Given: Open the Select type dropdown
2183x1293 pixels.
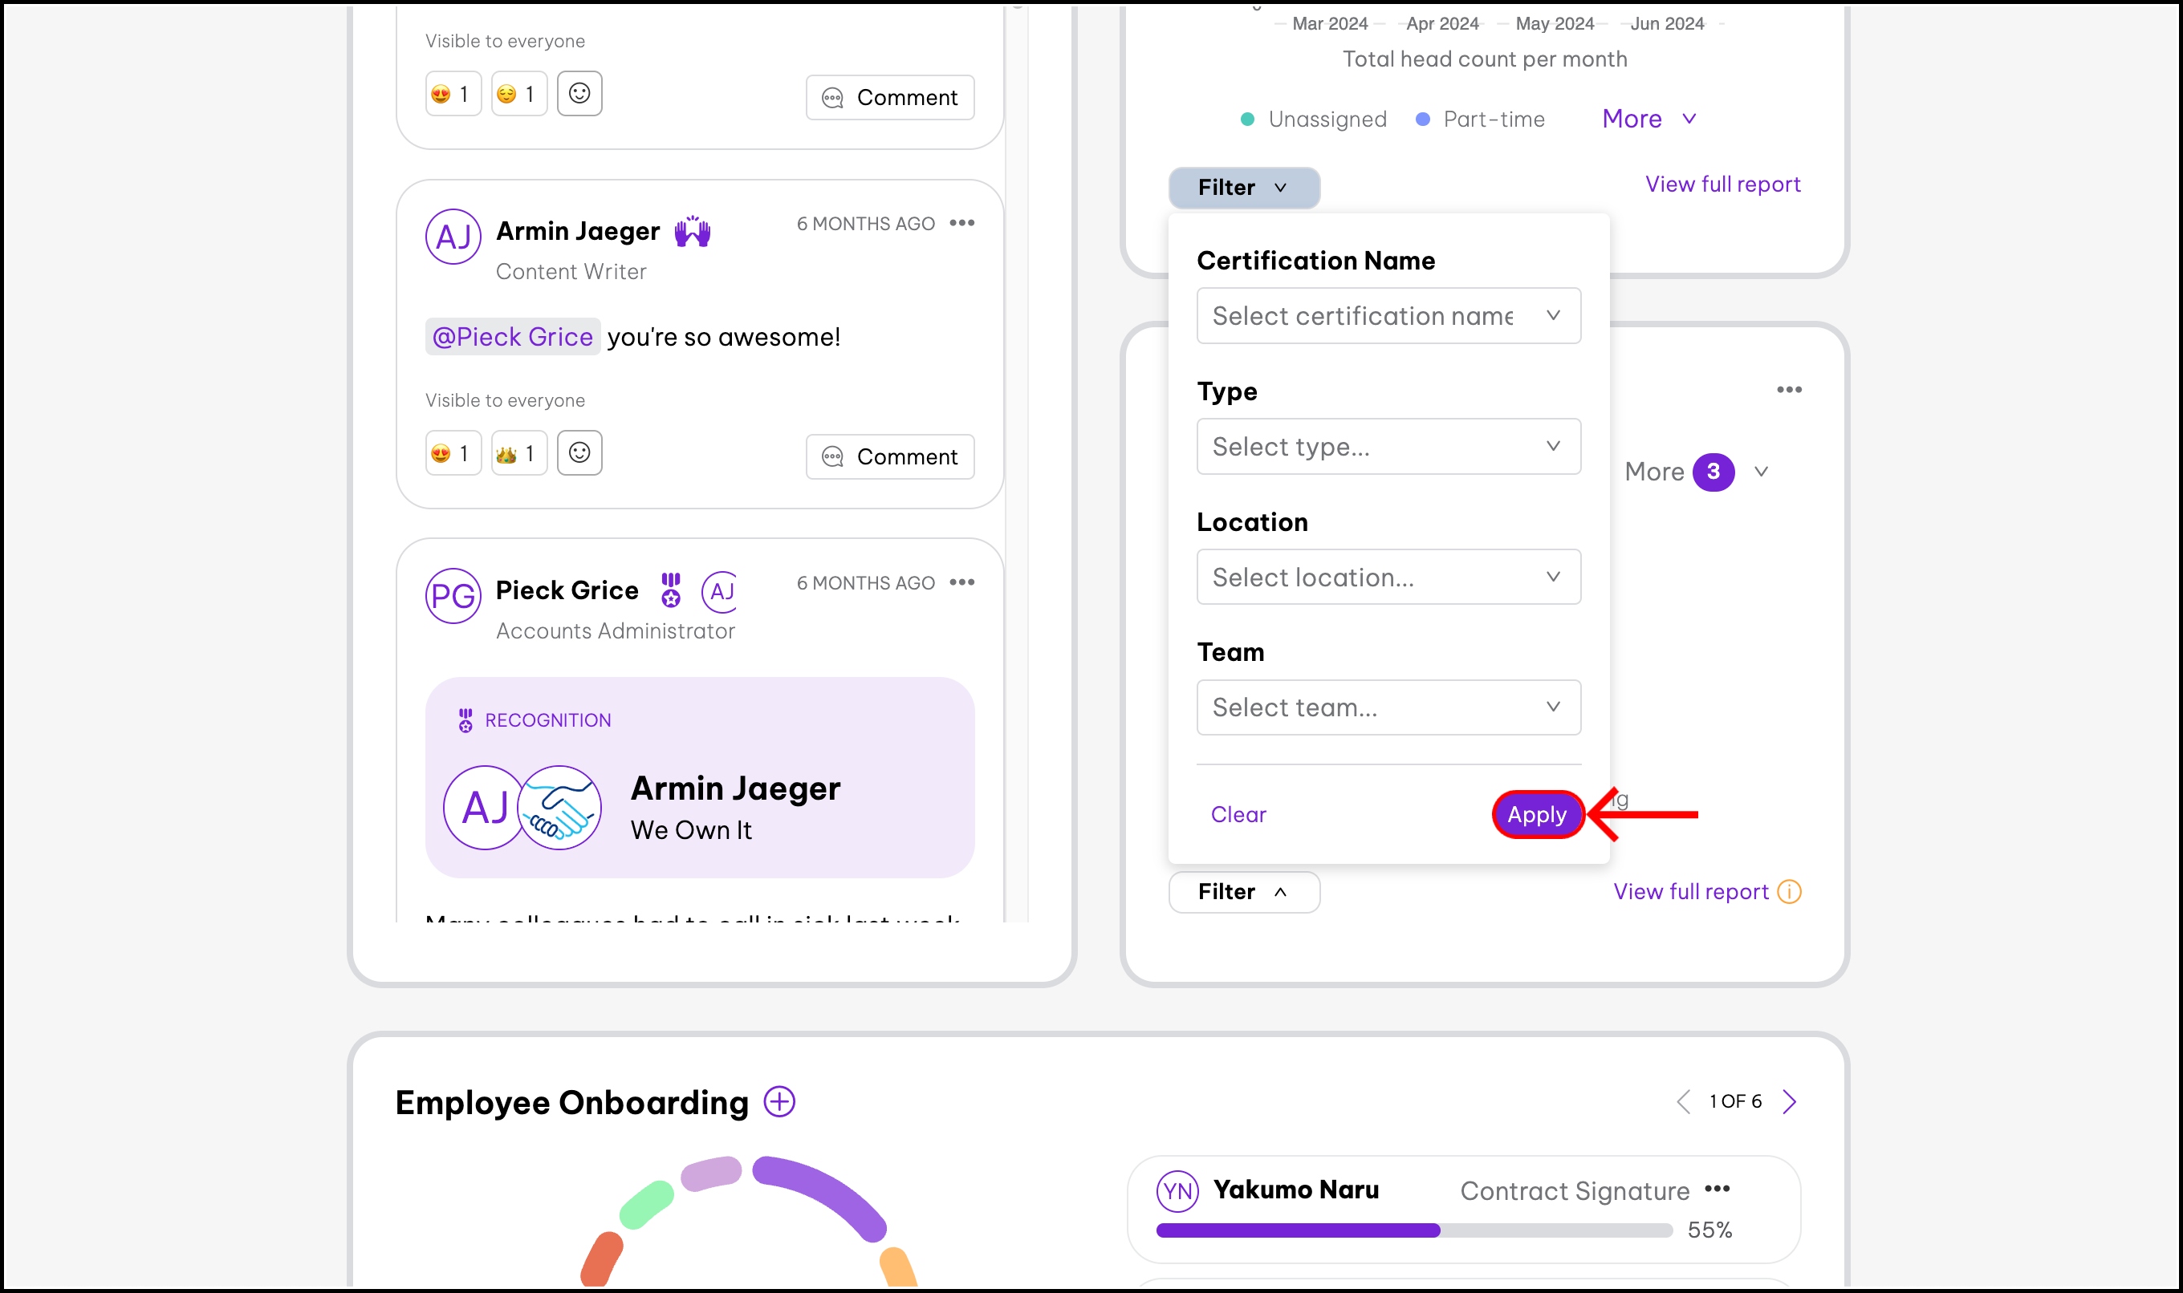Looking at the screenshot, I should (1388, 446).
